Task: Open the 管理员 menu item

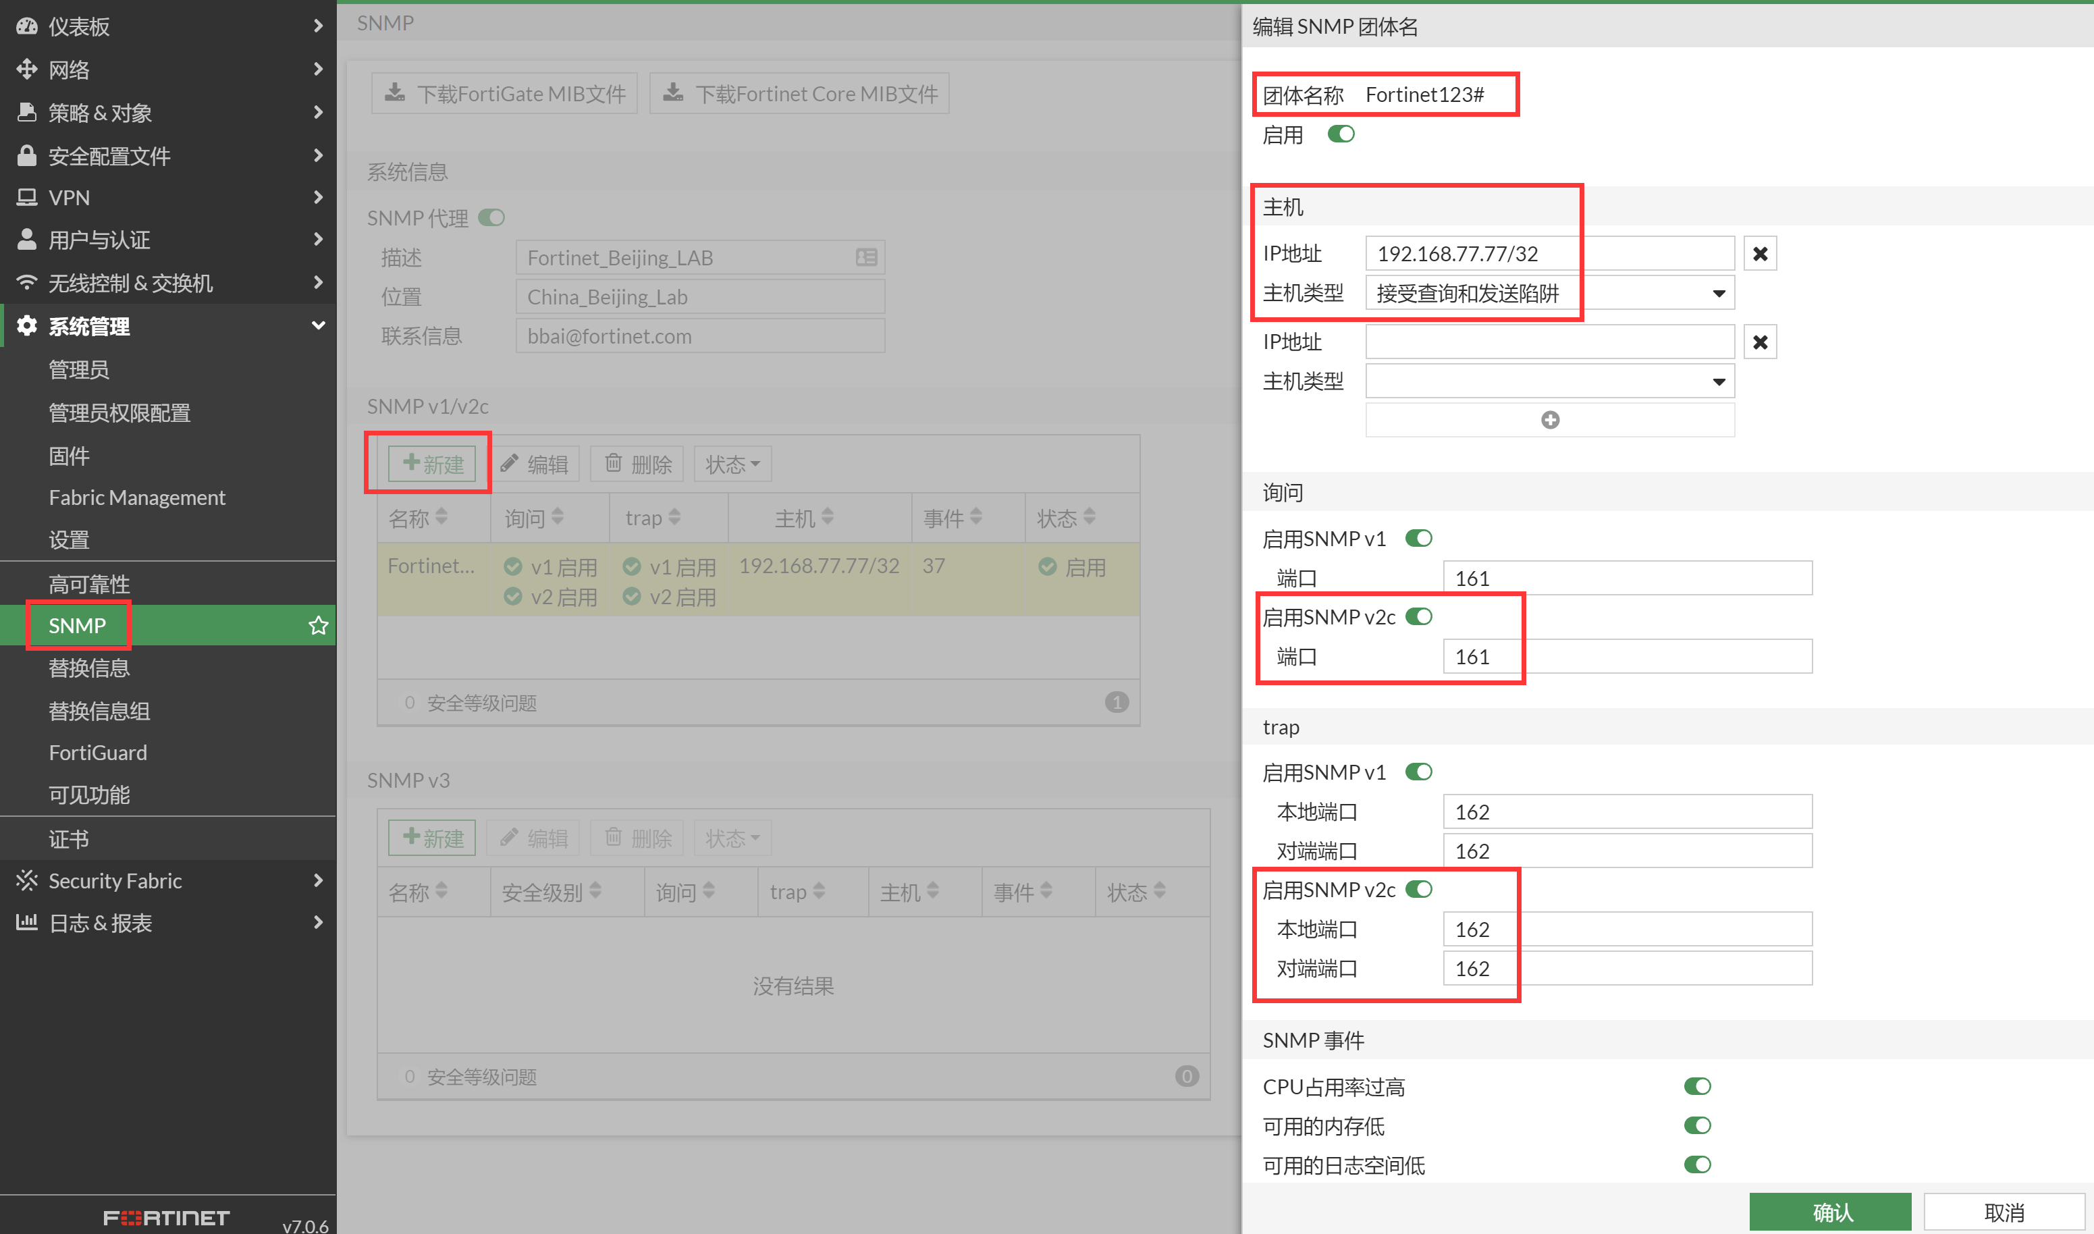Action: 79,369
